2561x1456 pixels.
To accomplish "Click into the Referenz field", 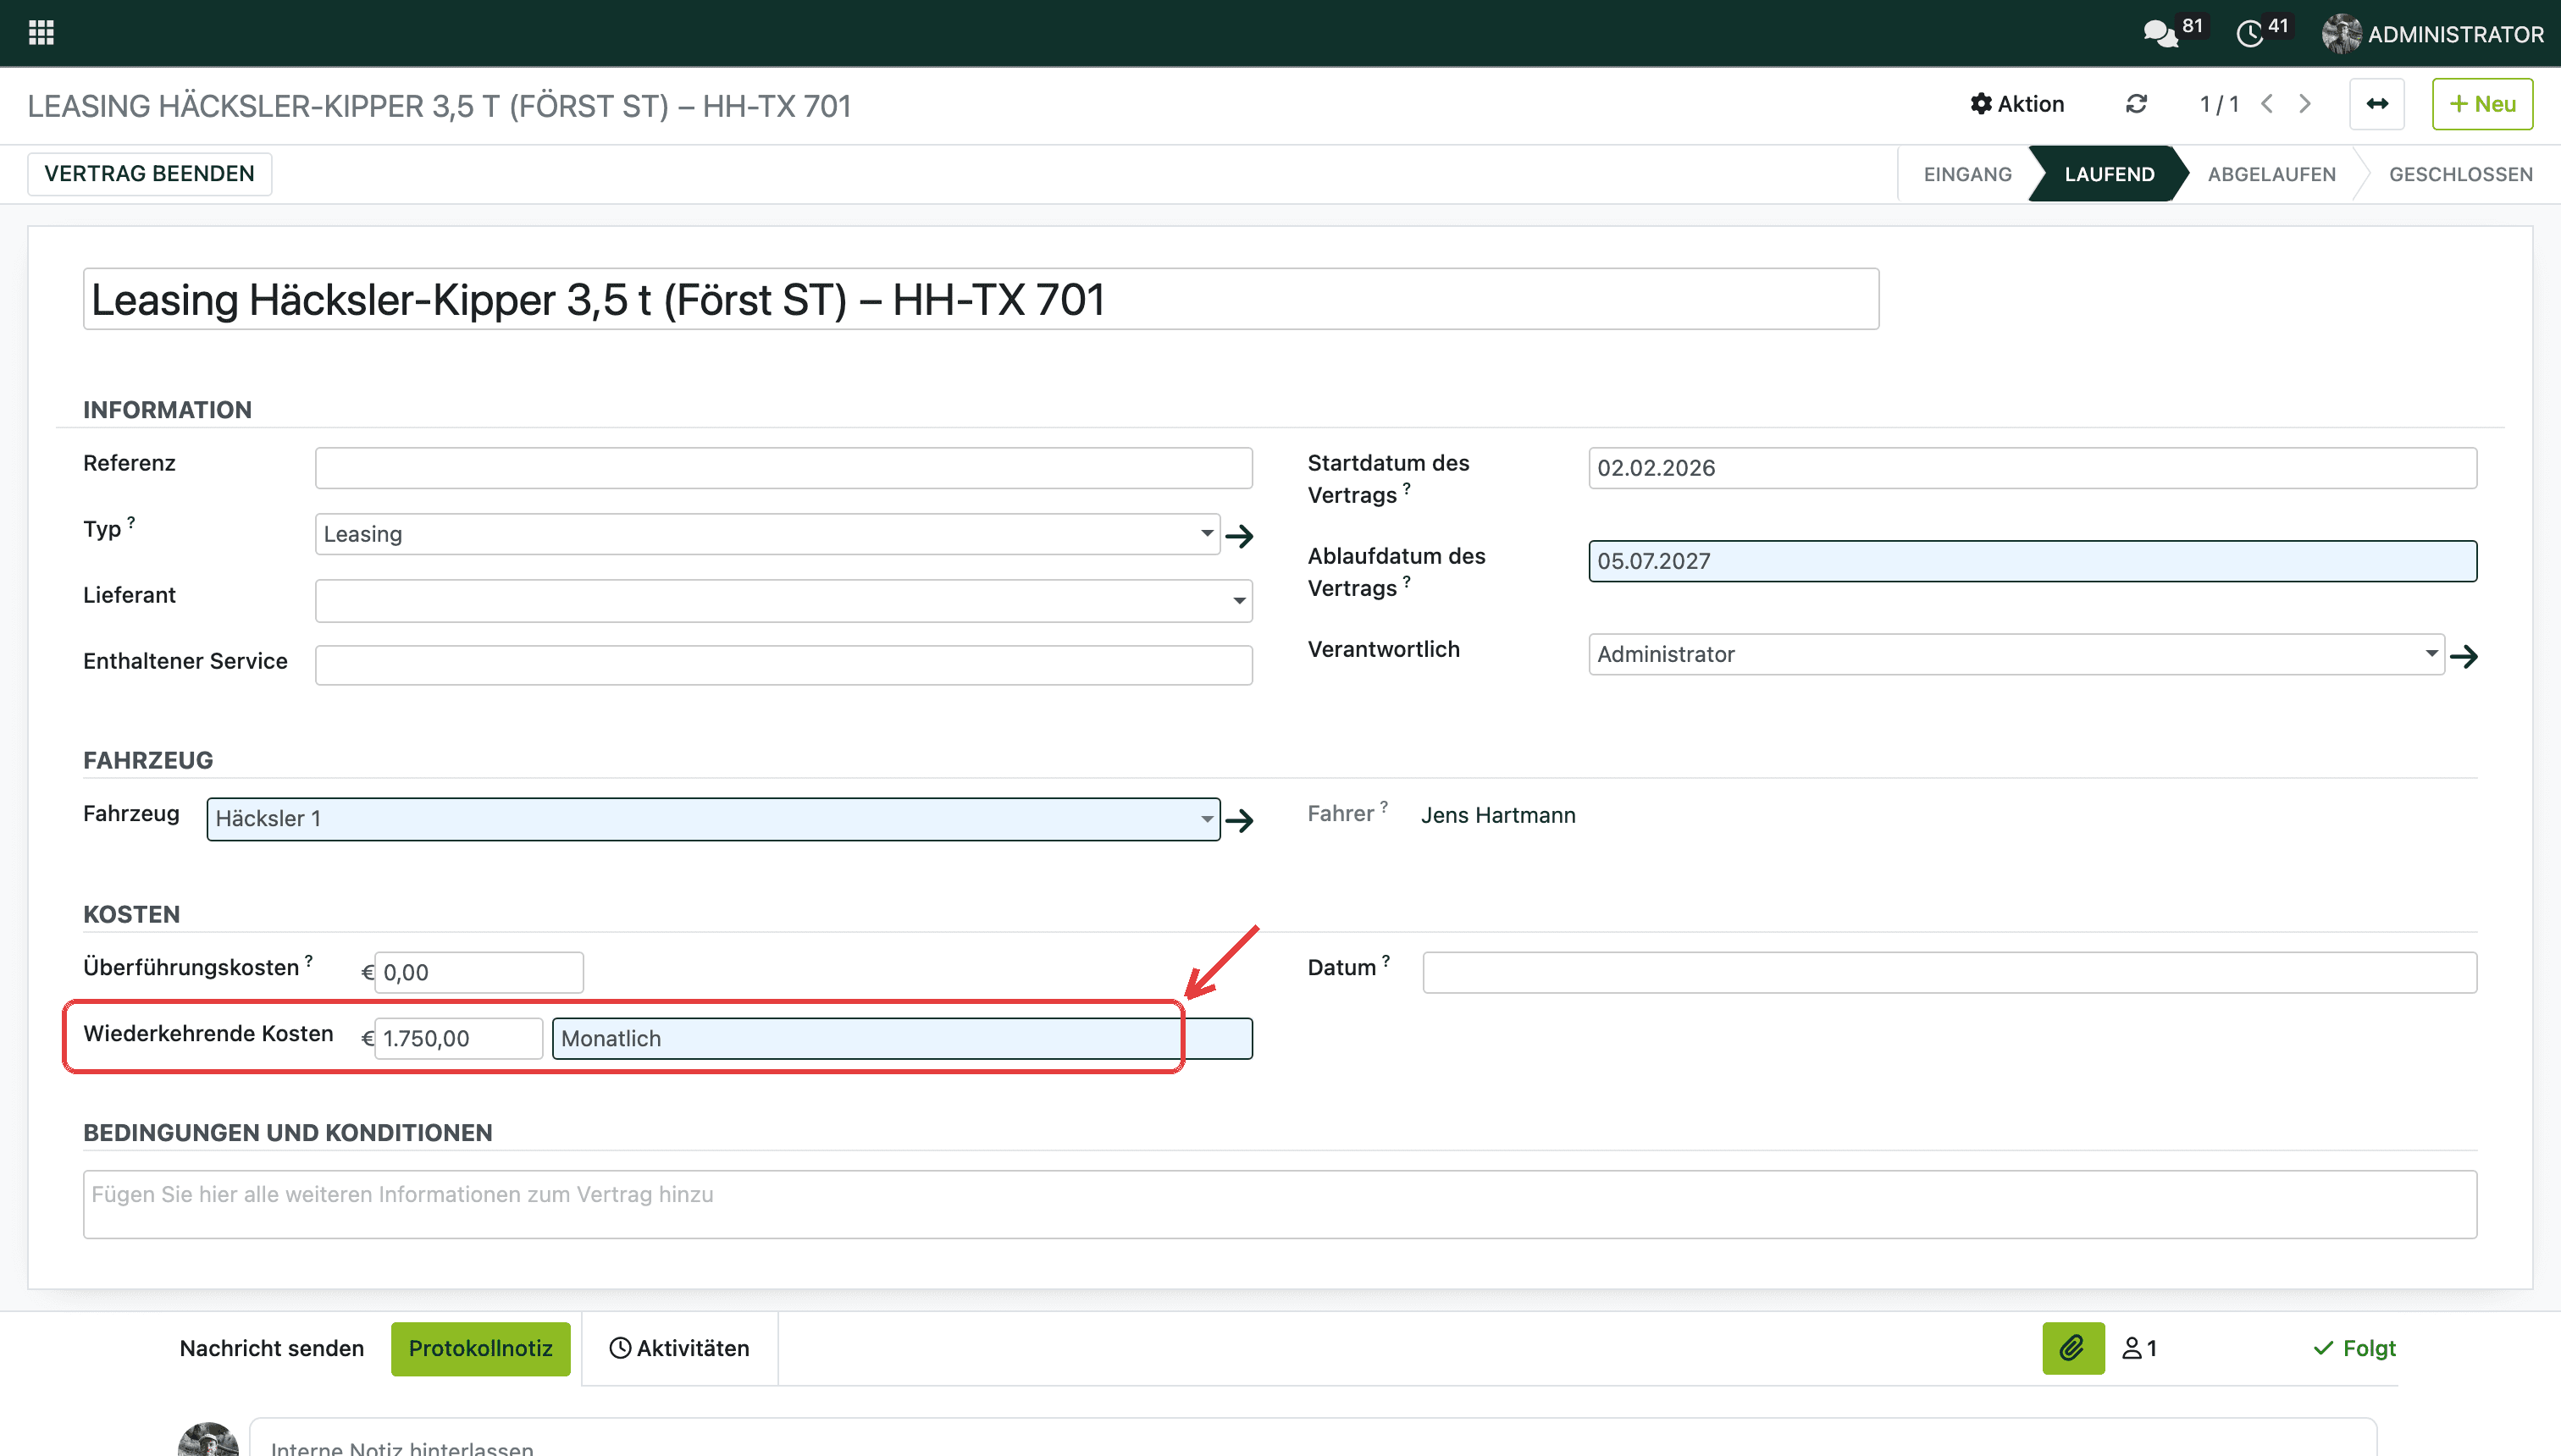I will point(783,468).
